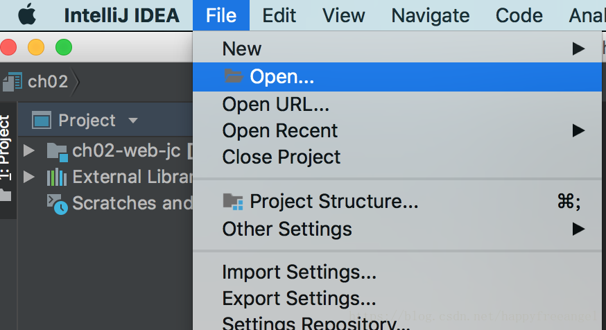This screenshot has height=330, width=606.
Task: Select the ch02-web-jc module folder icon
Action: coord(58,150)
